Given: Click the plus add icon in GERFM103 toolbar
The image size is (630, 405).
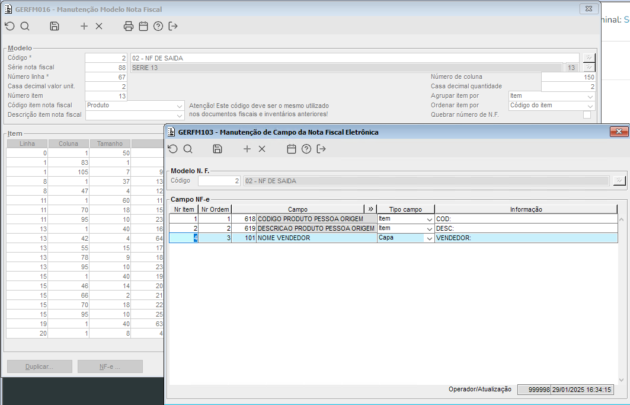Looking at the screenshot, I should tap(247, 149).
